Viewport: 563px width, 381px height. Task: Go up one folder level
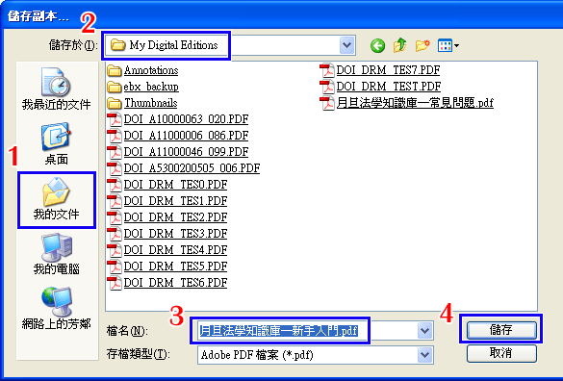coord(399,45)
